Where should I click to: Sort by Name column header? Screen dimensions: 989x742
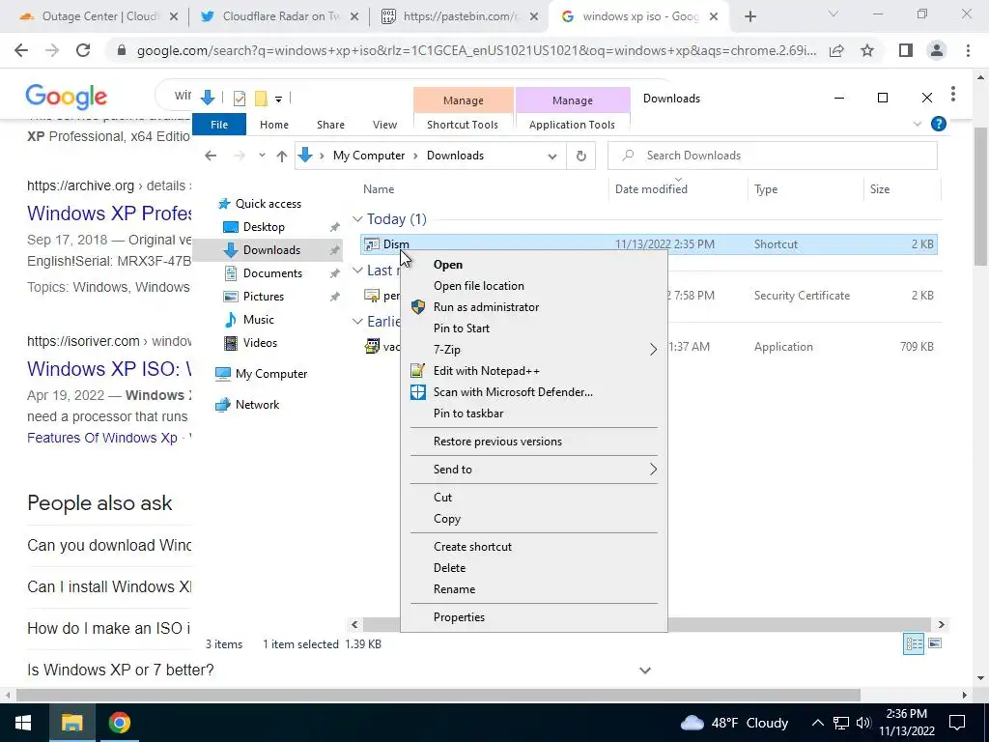[379, 189]
